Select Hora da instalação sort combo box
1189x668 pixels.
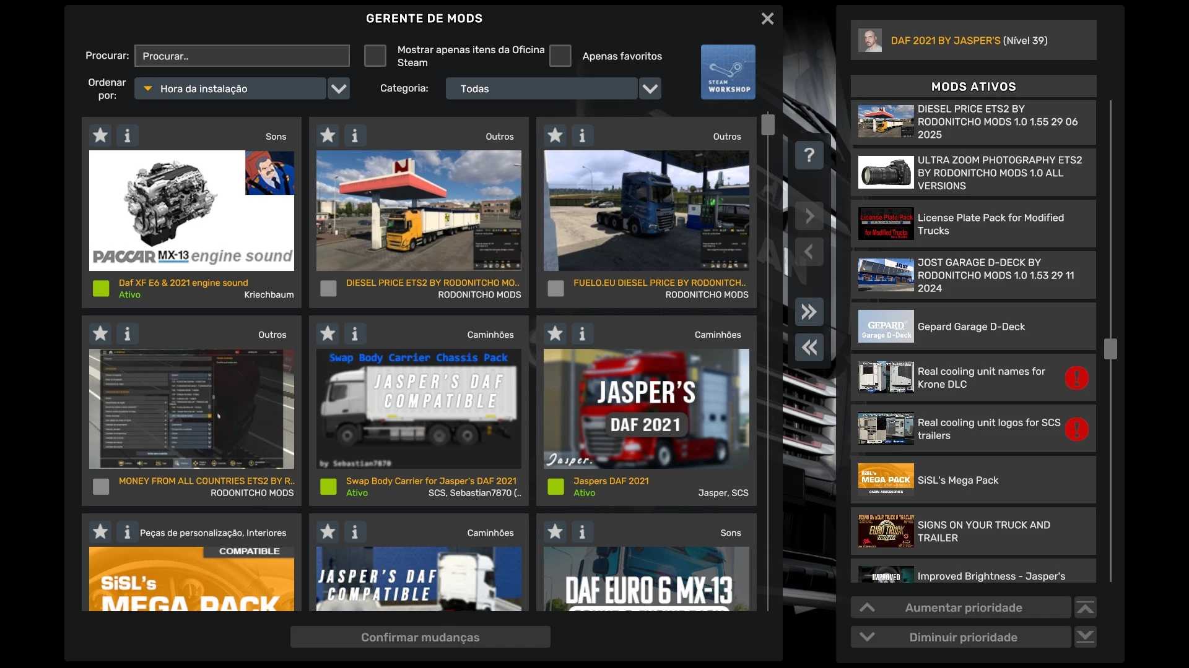[x=230, y=88]
